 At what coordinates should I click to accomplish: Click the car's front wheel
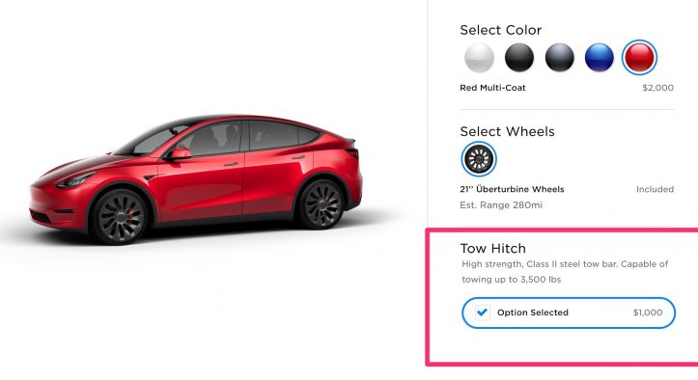pos(120,217)
